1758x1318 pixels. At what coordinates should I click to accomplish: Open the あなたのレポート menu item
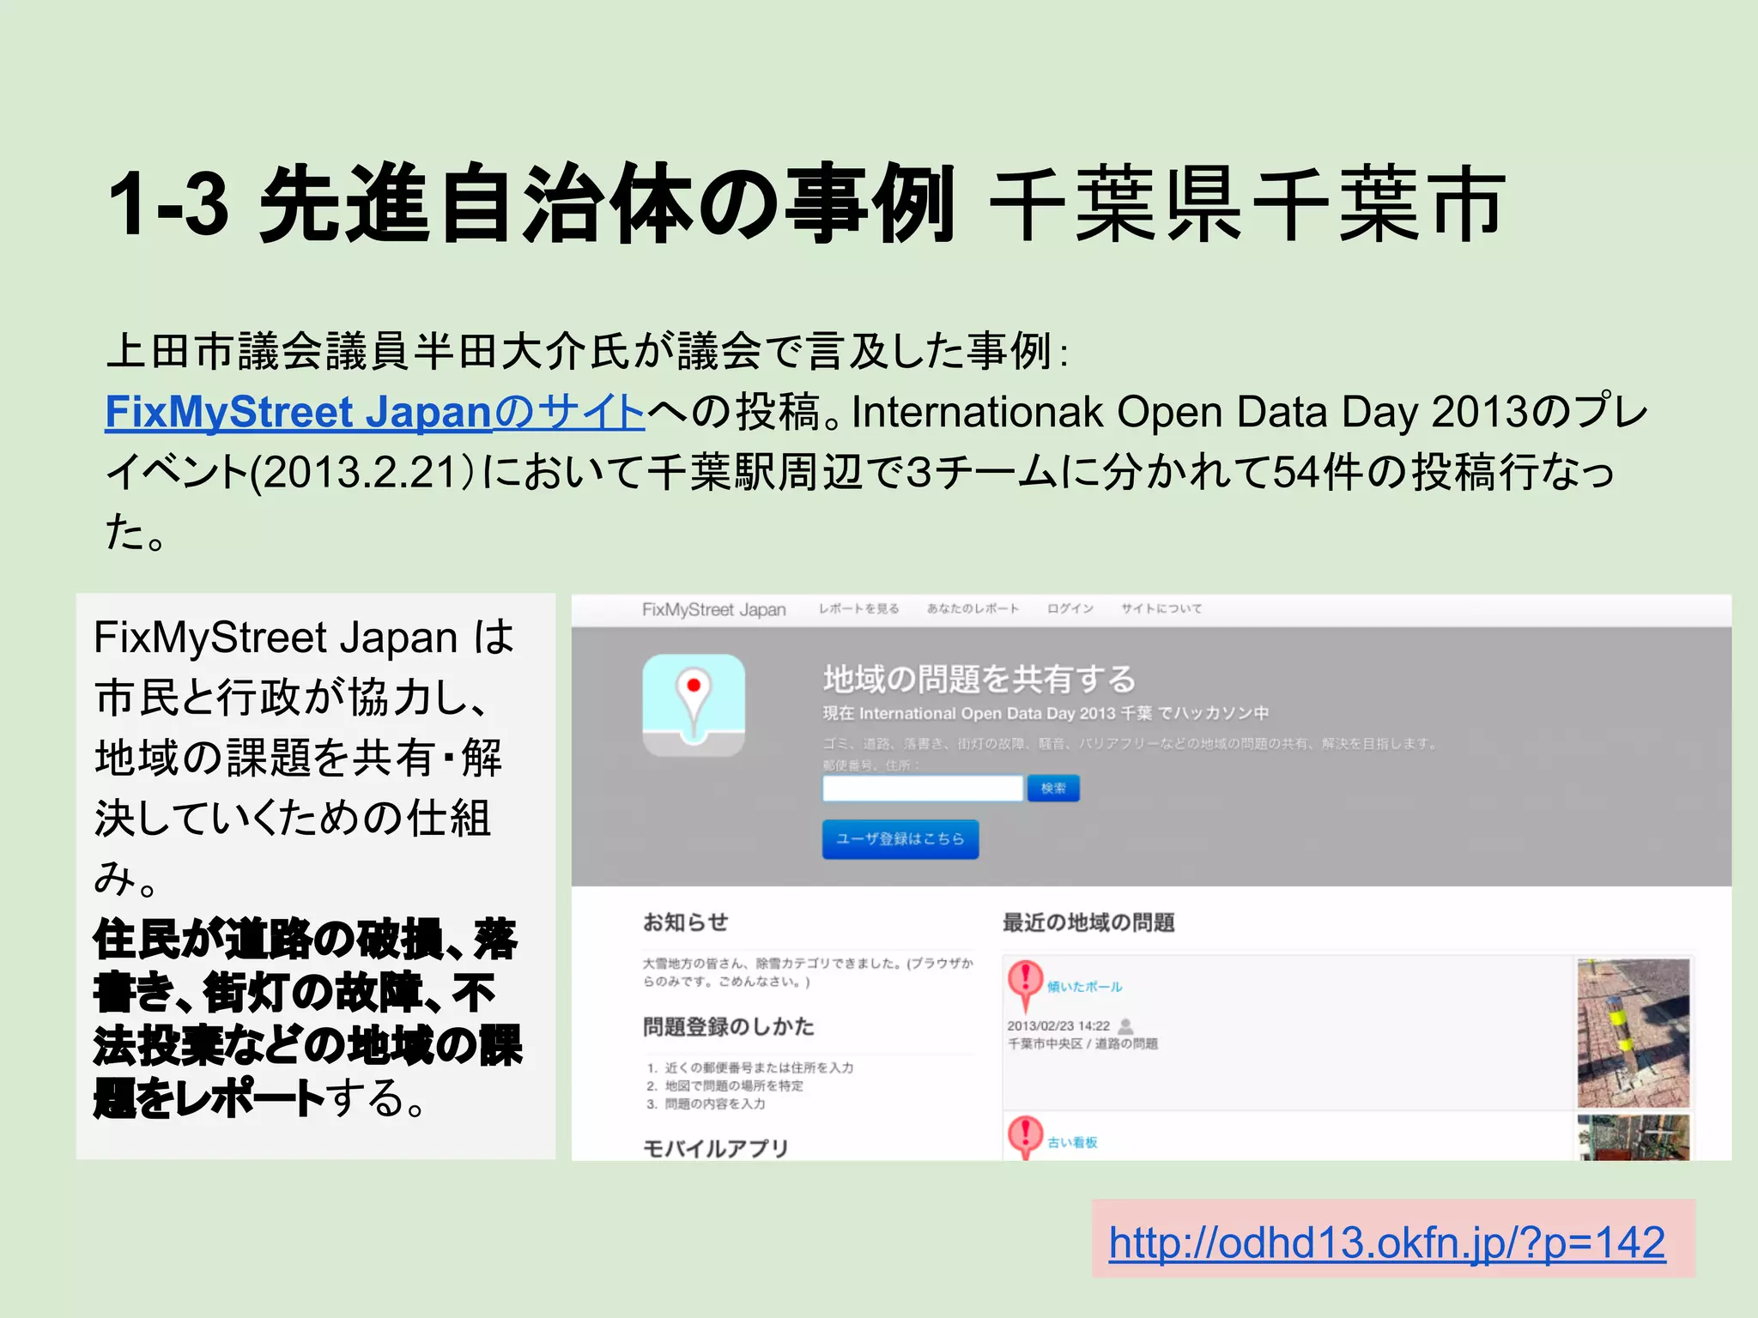(973, 608)
